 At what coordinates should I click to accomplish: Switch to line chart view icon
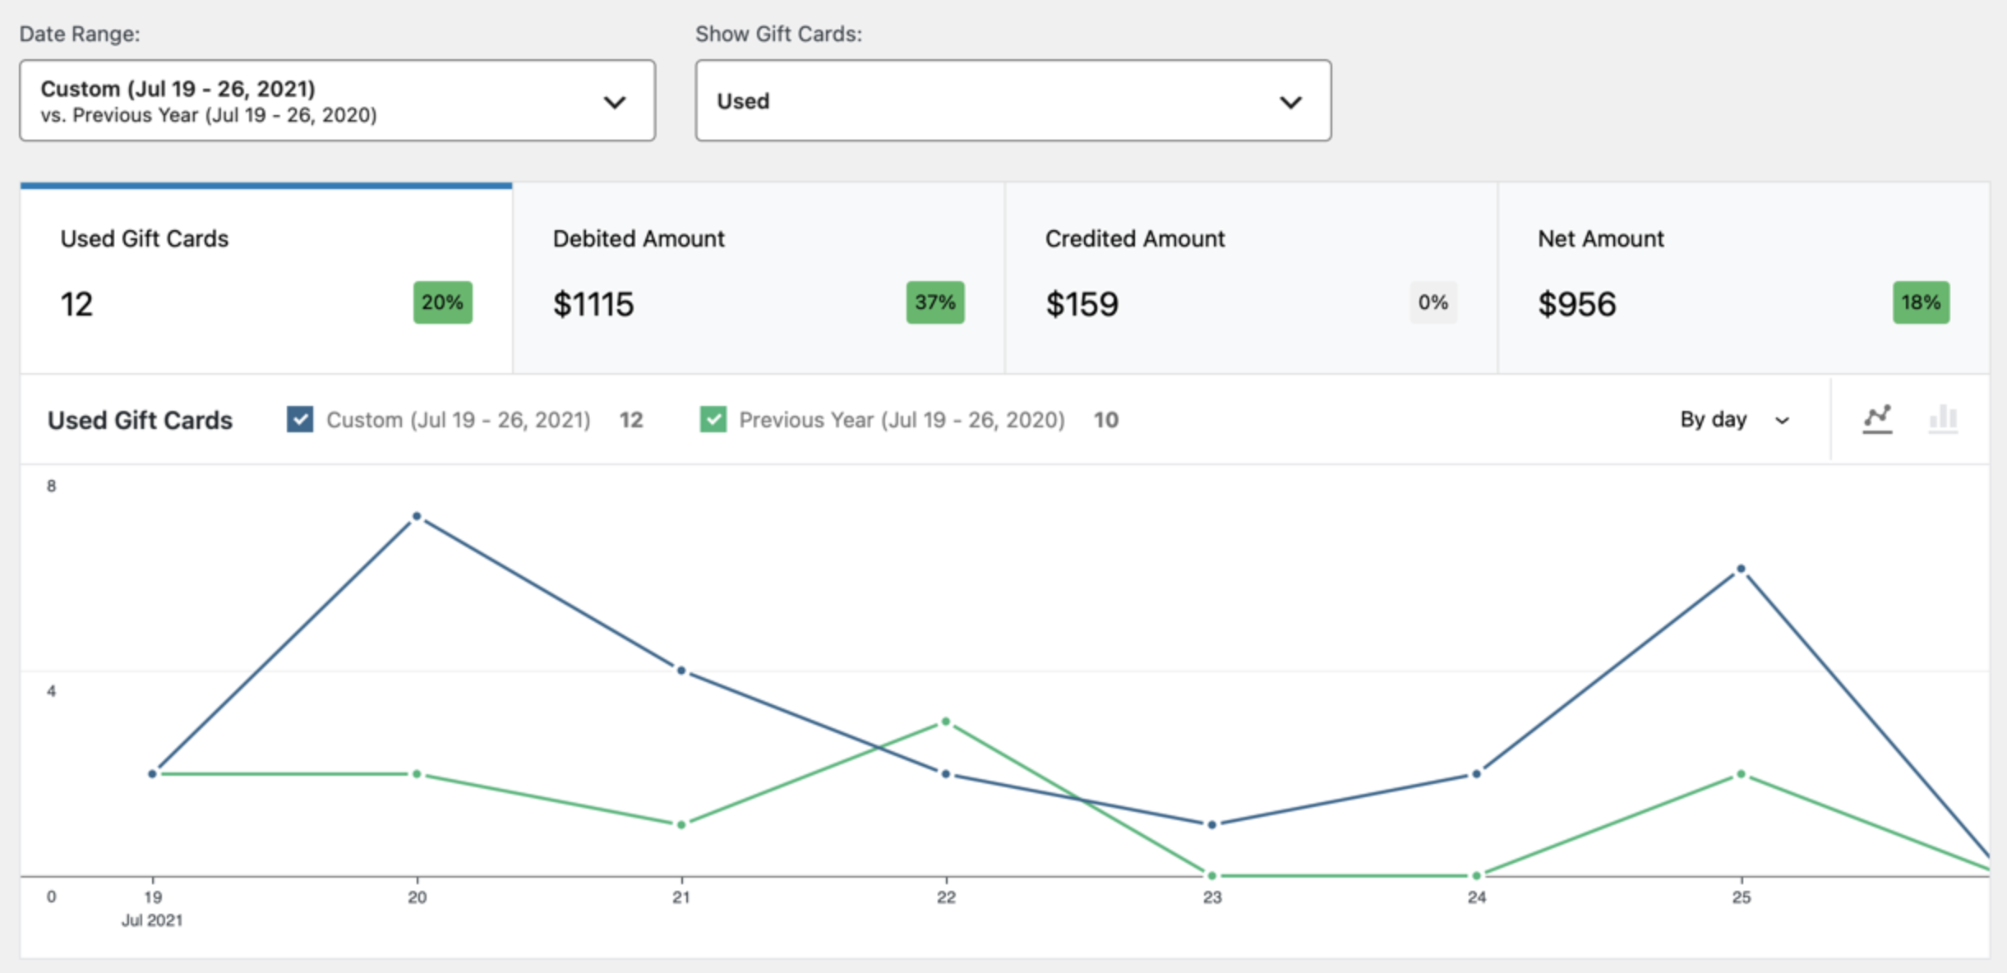click(1877, 419)
